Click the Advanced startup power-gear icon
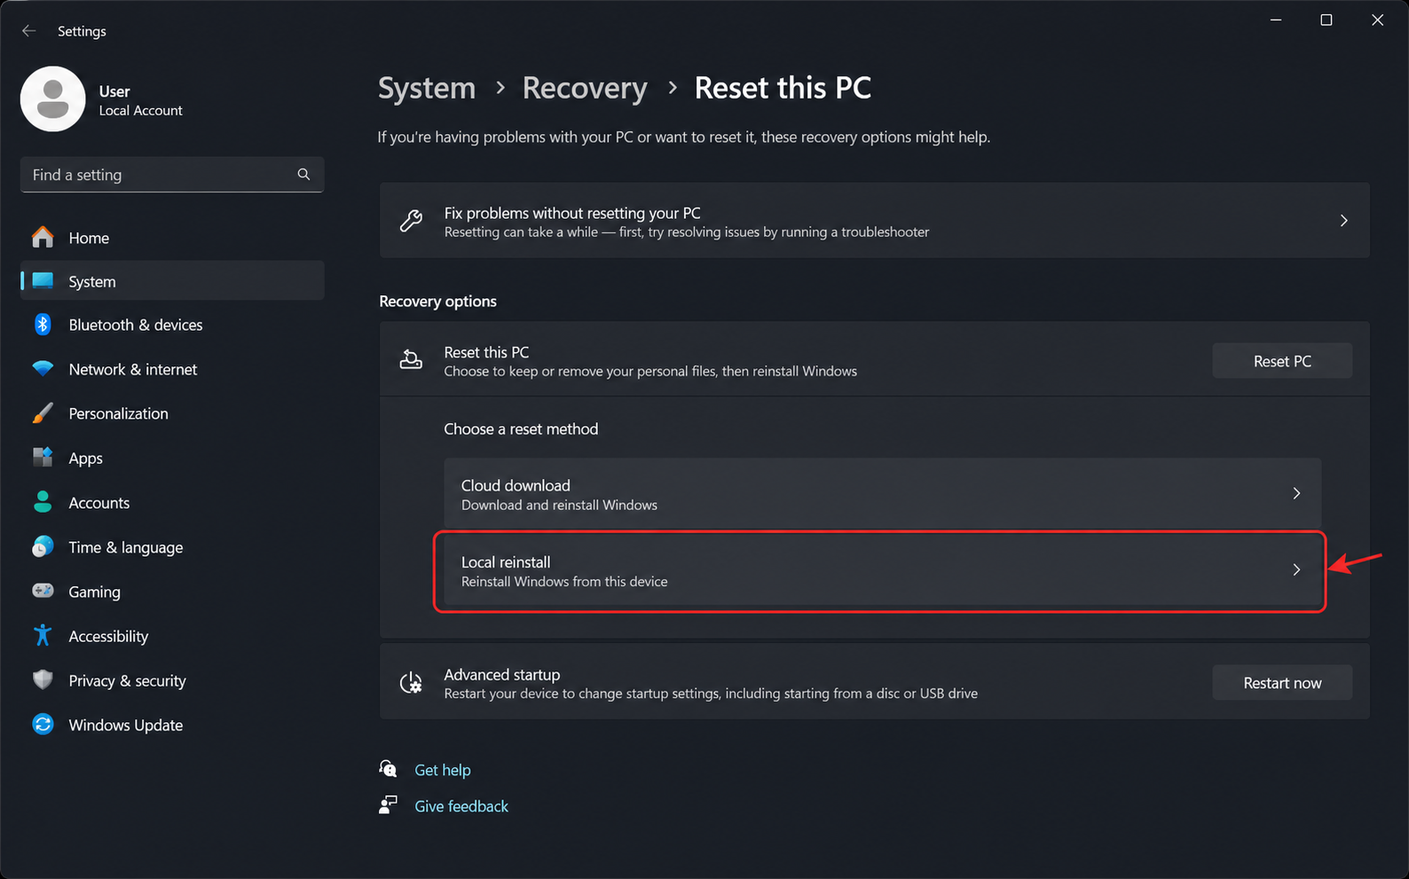 coord(411,682)
